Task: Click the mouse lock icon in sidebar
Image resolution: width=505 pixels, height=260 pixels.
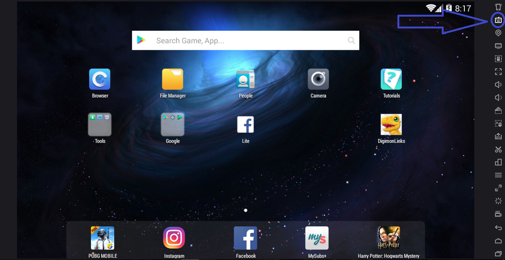Action: (x=498, y=59)
